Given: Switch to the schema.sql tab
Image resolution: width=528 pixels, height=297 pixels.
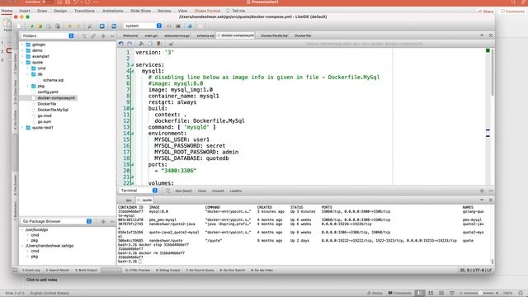Looking at the screenshot, I should pyautogui.click(x=205, y=35).
